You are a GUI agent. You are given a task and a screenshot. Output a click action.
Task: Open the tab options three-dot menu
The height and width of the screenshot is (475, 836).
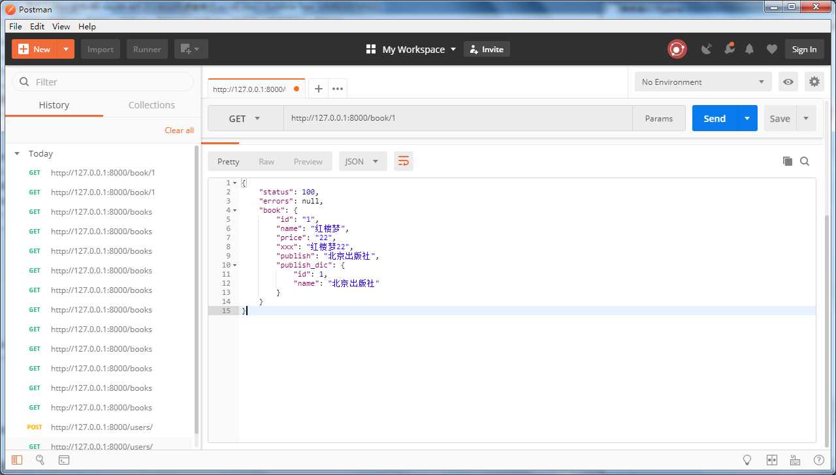tap(338, 89)
